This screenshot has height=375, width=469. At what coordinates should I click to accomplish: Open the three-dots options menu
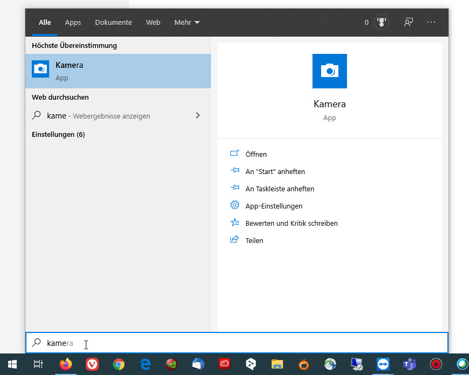431,23
